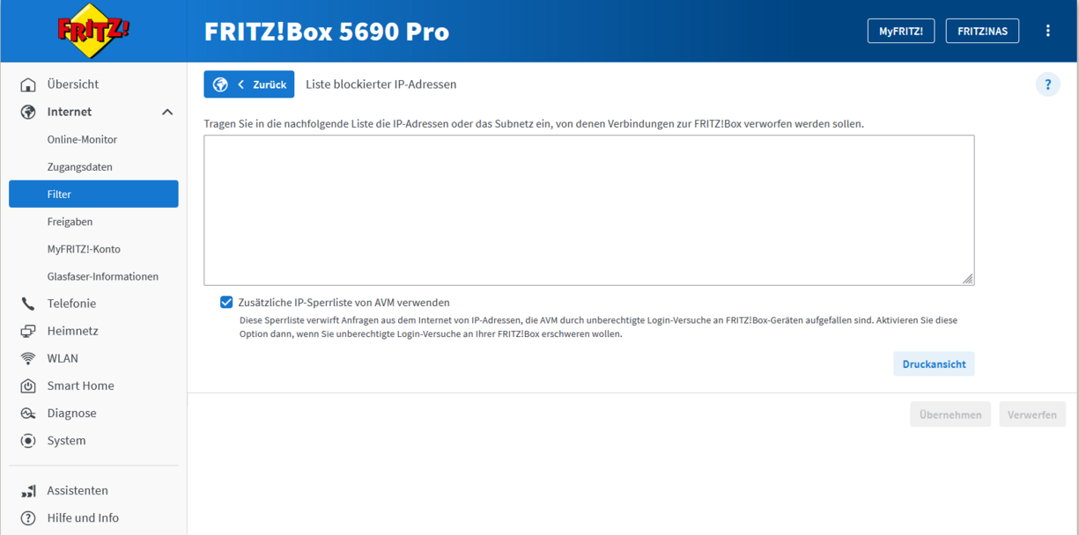Click the text area resize handle

(968, 279)
